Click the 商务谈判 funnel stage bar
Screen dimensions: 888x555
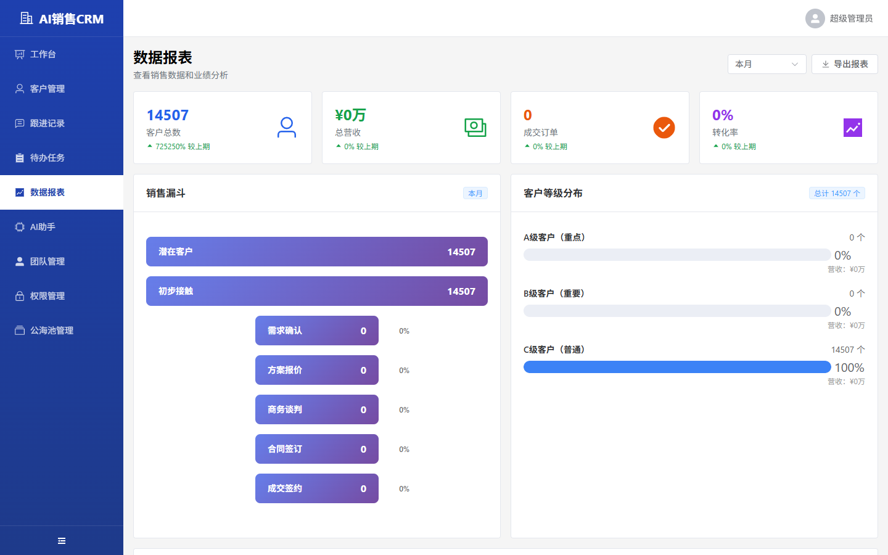click(x=317, y=409)
